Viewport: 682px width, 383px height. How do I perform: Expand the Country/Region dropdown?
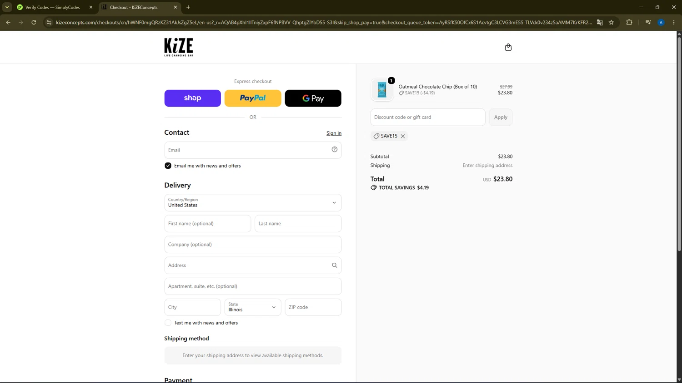[253, 203]
